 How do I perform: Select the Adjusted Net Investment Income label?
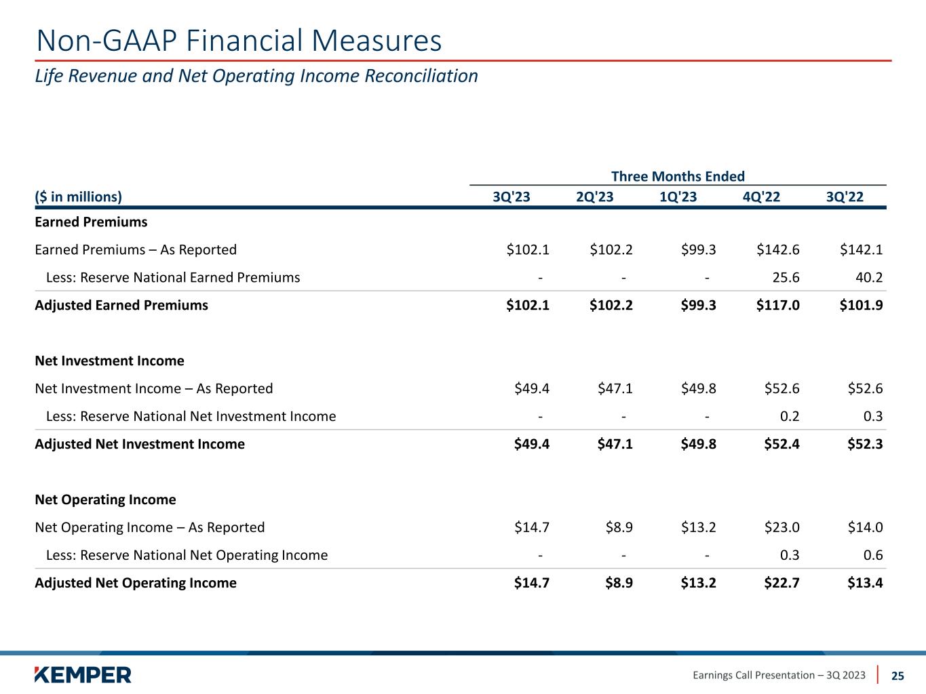click(140, 444)
